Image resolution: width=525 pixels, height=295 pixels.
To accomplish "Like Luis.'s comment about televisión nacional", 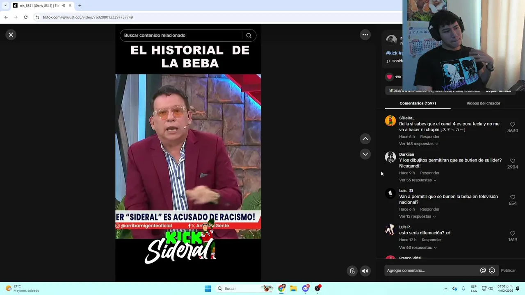I will tap(512, 197).
